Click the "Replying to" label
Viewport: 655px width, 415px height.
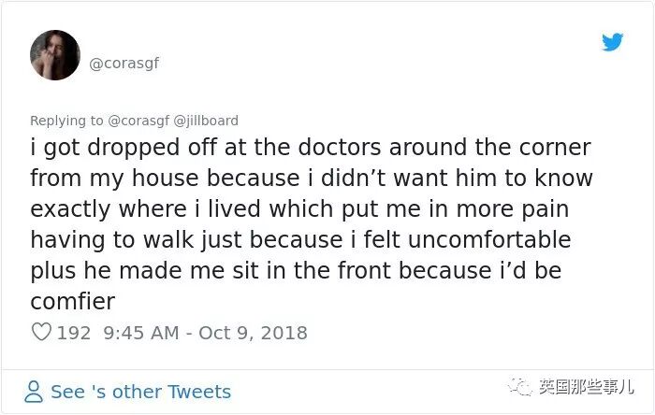point(66,121)
